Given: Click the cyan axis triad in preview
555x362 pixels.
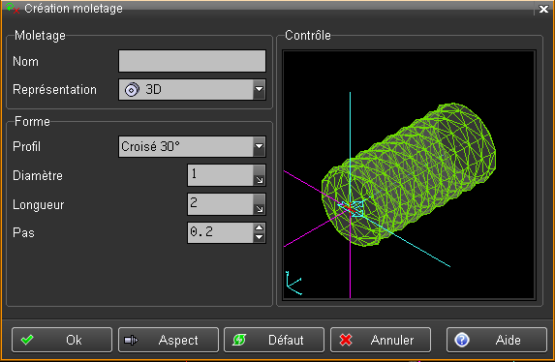Looking at the screenshot, I should 293,283.
